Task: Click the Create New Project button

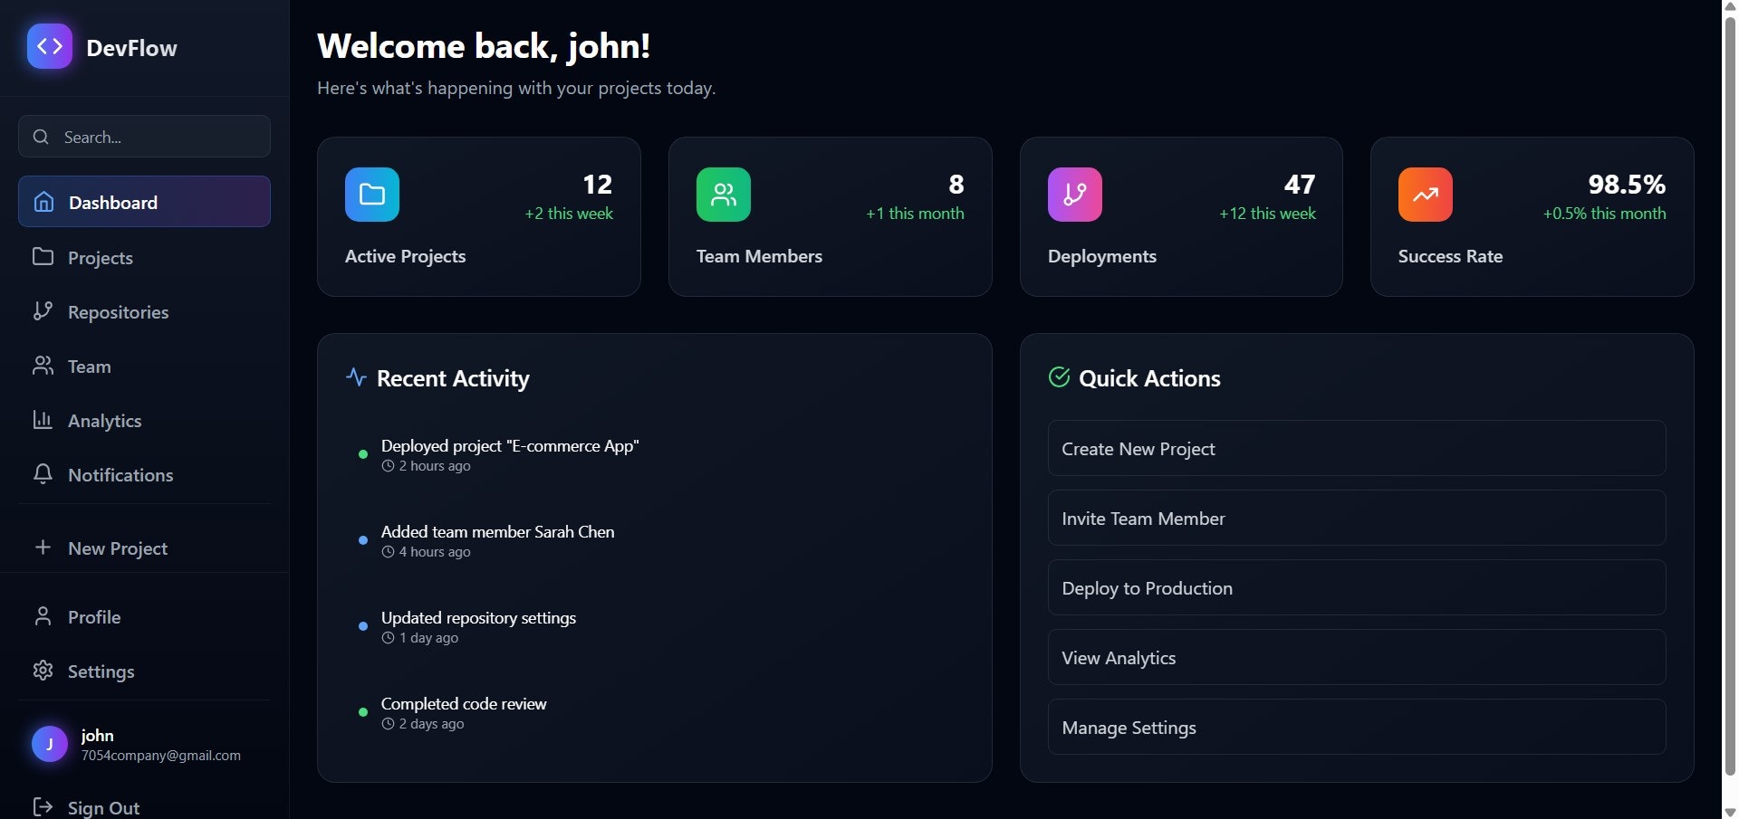Action: (1355, 448)
